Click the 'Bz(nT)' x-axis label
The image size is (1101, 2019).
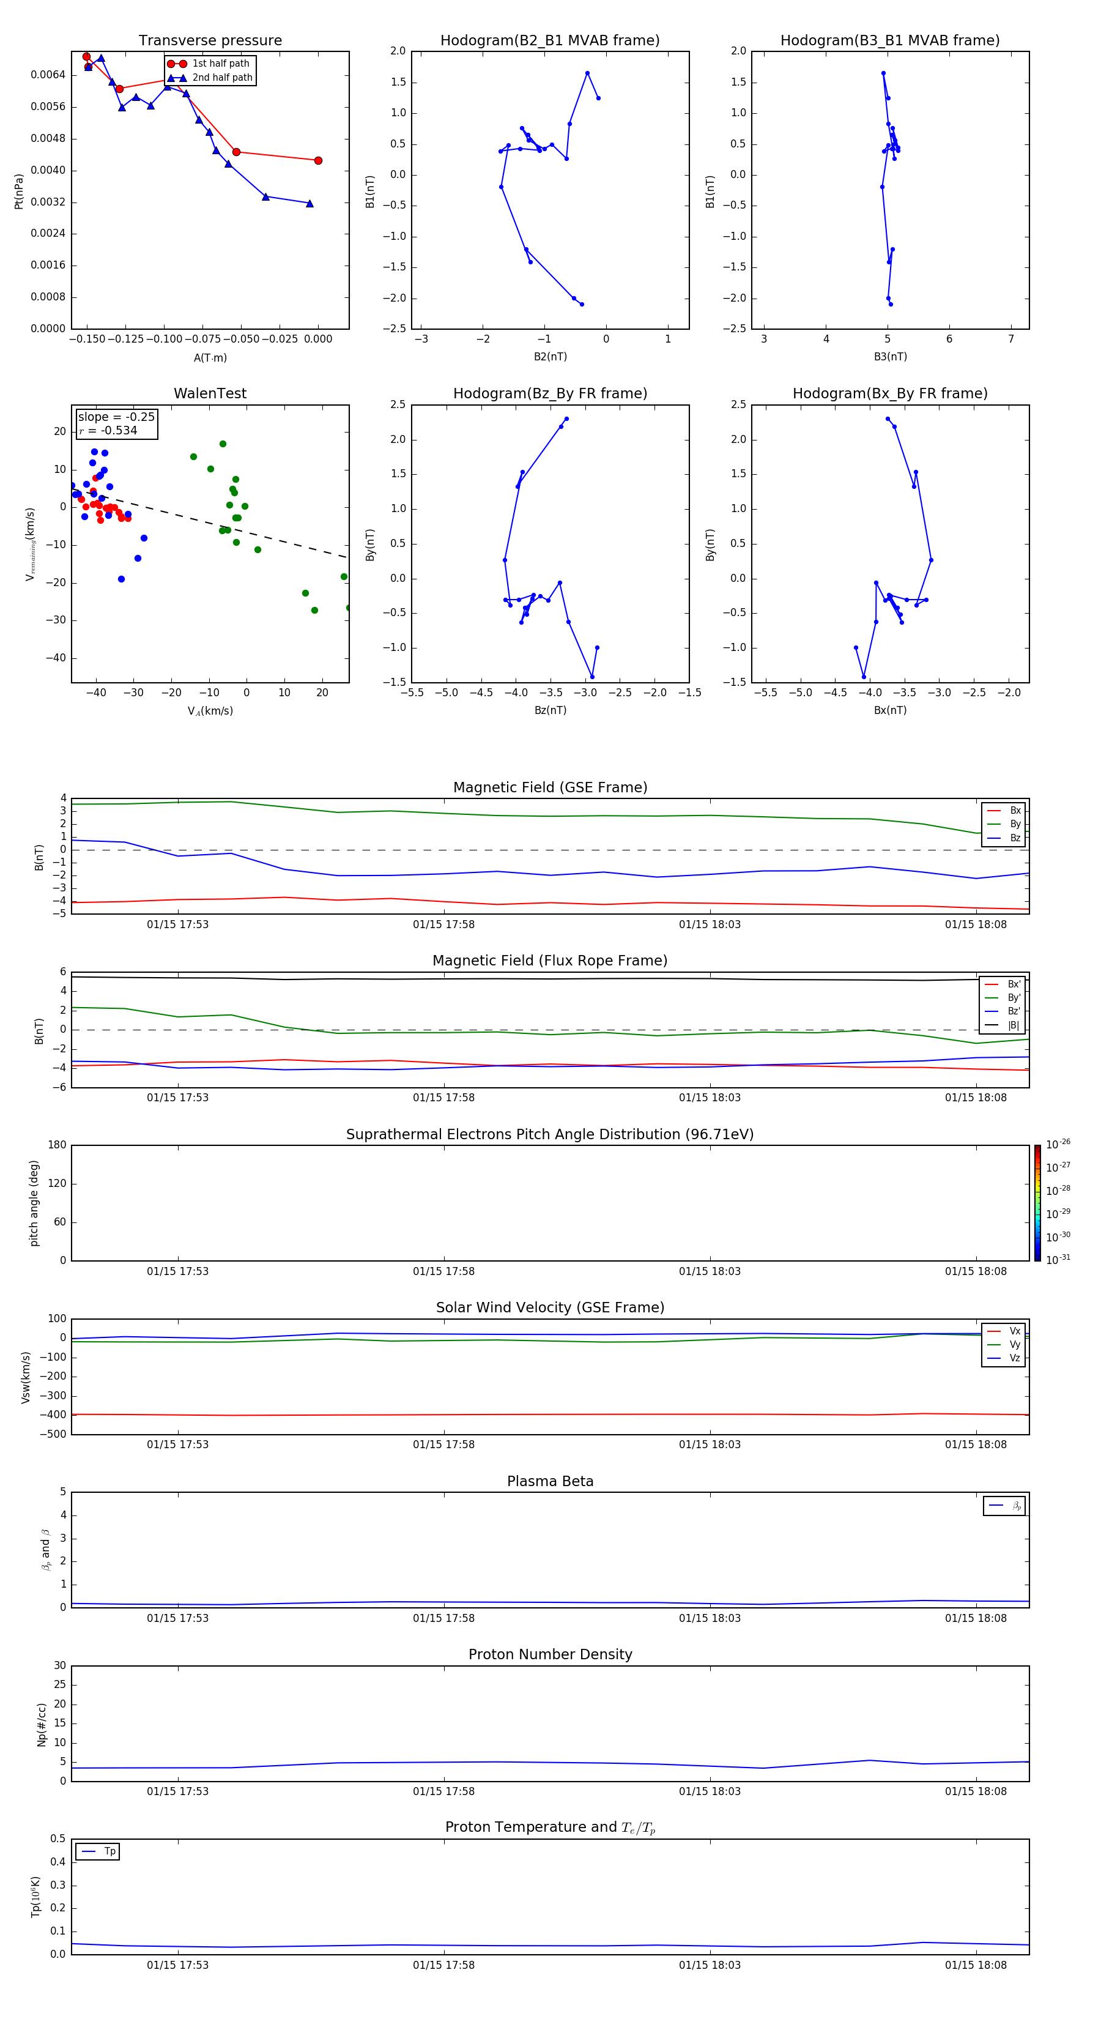point(550,710)
